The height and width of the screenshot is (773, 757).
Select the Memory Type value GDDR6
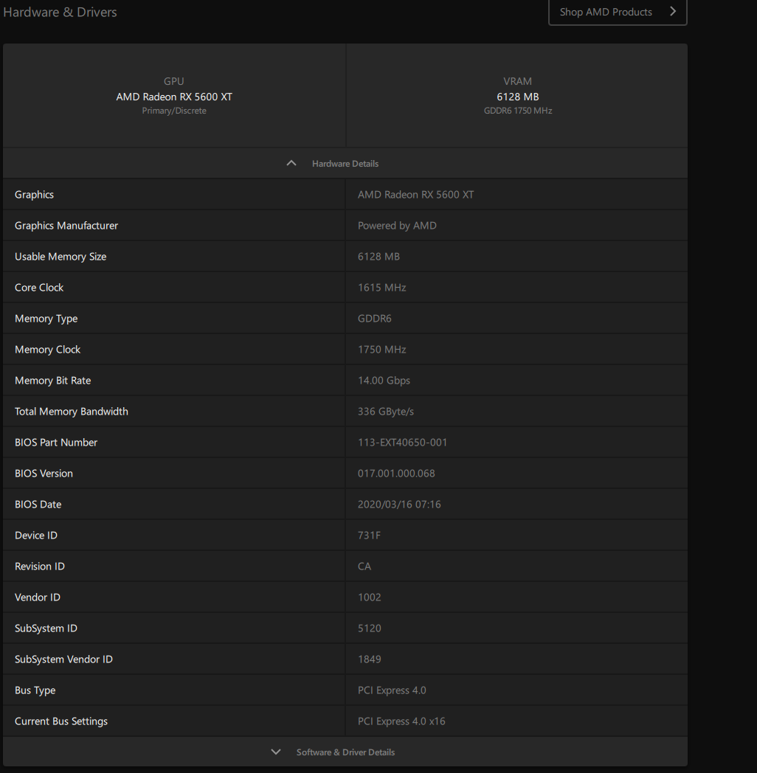point(374,319)
